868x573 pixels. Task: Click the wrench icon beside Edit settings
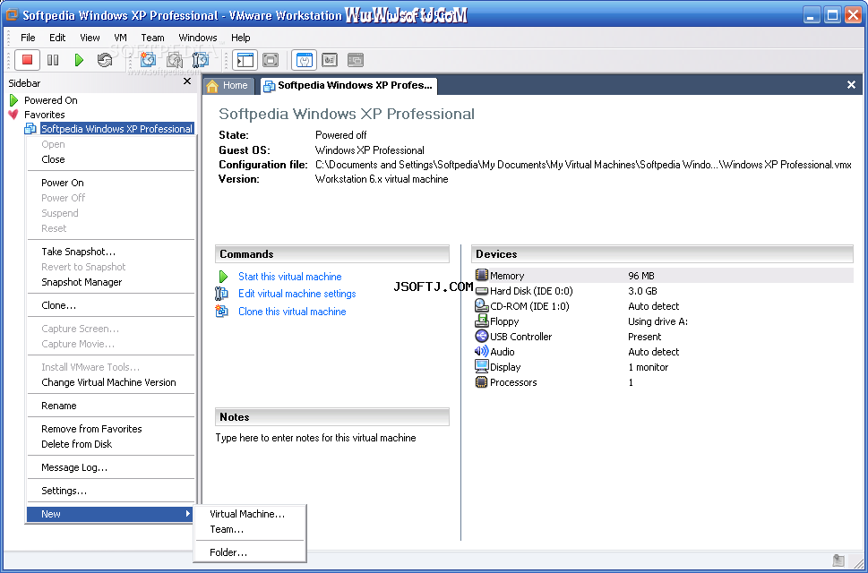tap(221, 294)
